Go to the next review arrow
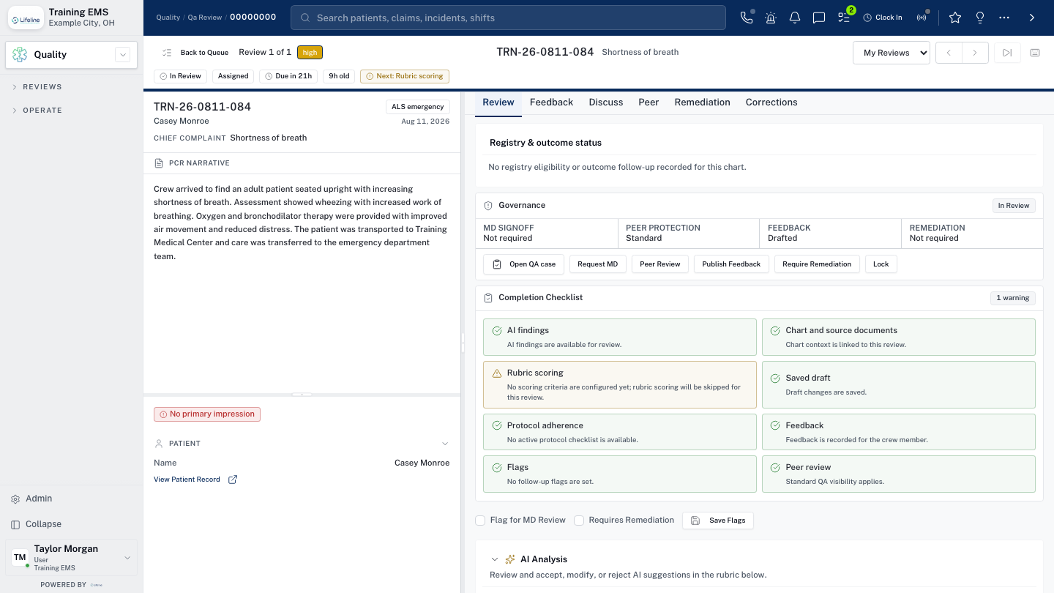The width and height of the screenshot is (1054, 593). coord(975,53)
